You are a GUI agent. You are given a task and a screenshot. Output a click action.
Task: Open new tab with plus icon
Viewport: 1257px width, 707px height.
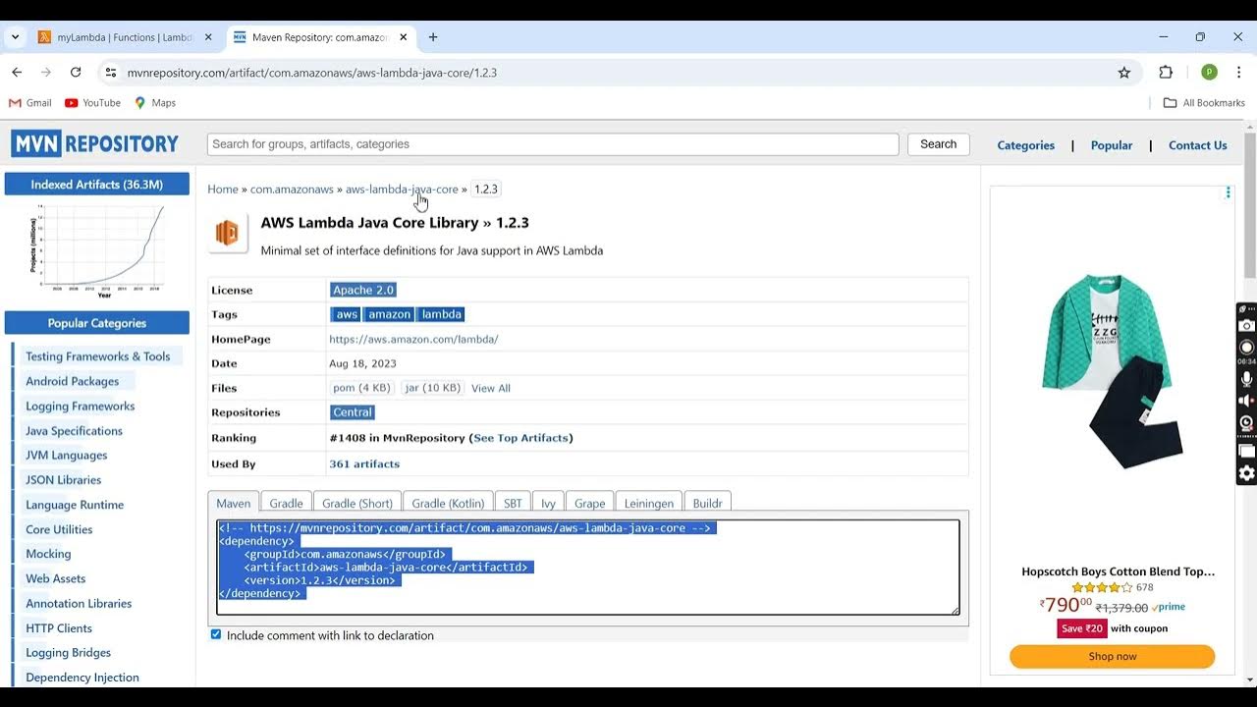click(433, 37)
